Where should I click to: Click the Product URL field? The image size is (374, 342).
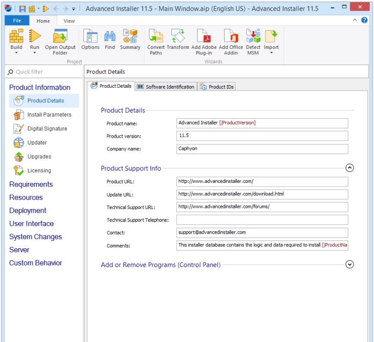(x=262, y=182)
